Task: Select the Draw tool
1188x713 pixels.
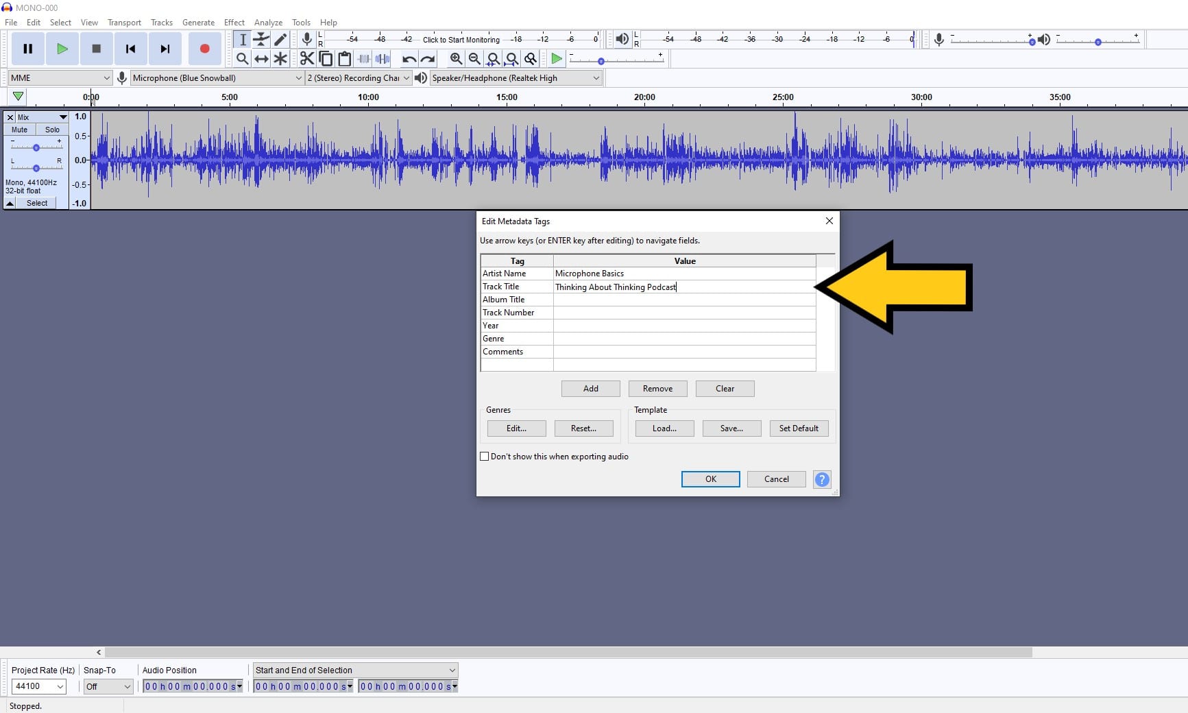Action: pyautogui.click(x=280, y=40)
